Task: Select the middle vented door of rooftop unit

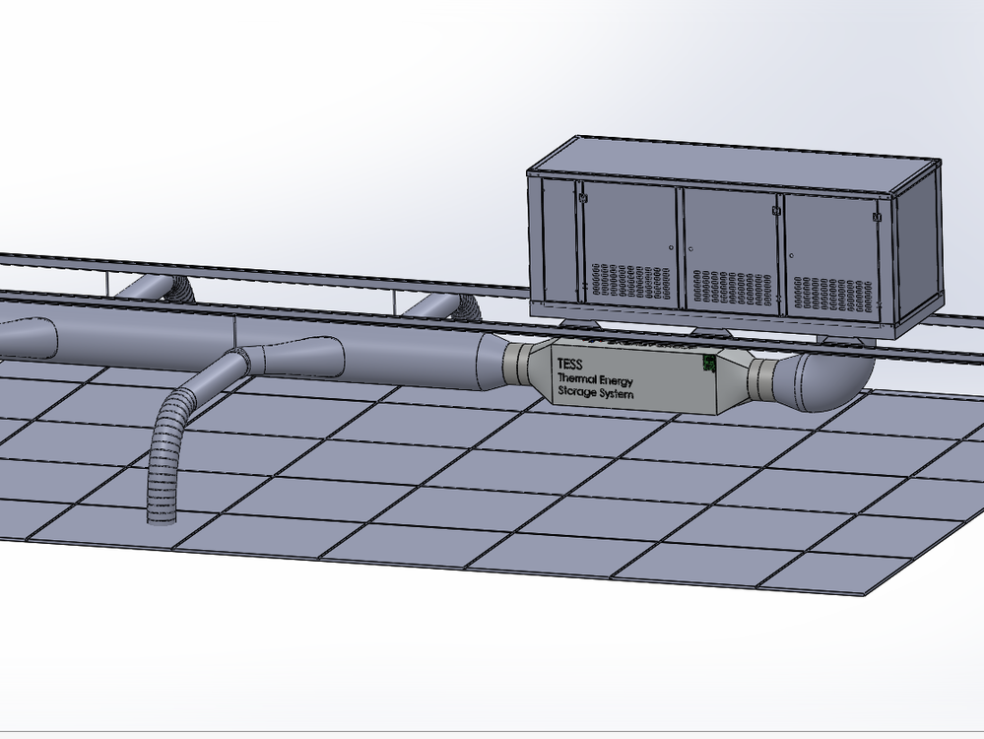Action: point(731,246)
